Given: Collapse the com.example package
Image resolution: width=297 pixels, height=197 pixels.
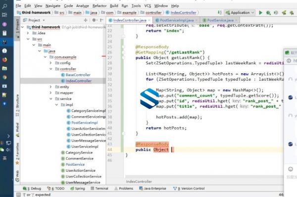Looking at the screenshot, I should coord(45,57).
